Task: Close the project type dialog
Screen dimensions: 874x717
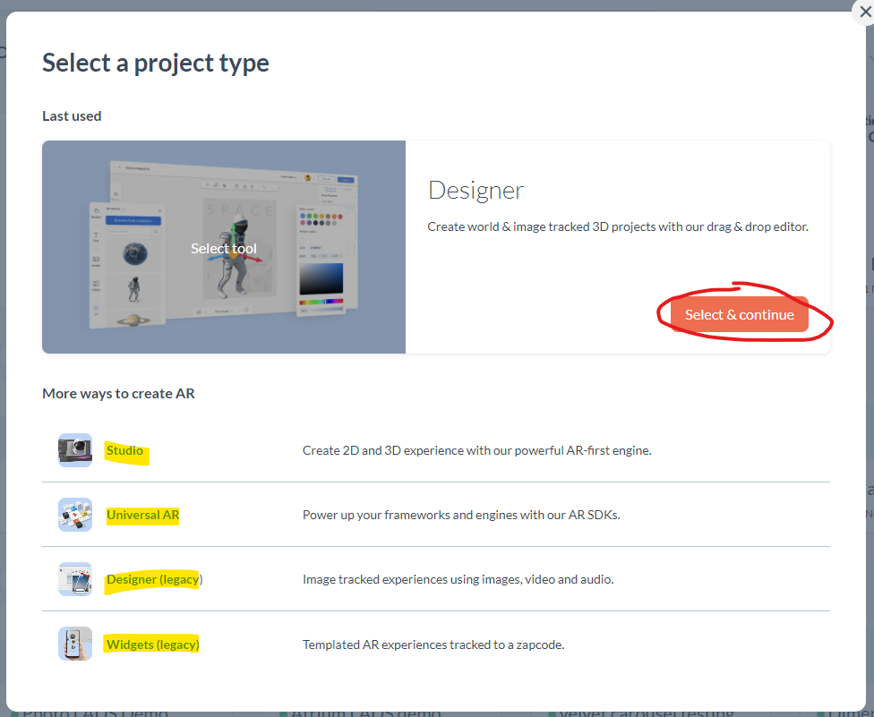Action: pos(864,13)
